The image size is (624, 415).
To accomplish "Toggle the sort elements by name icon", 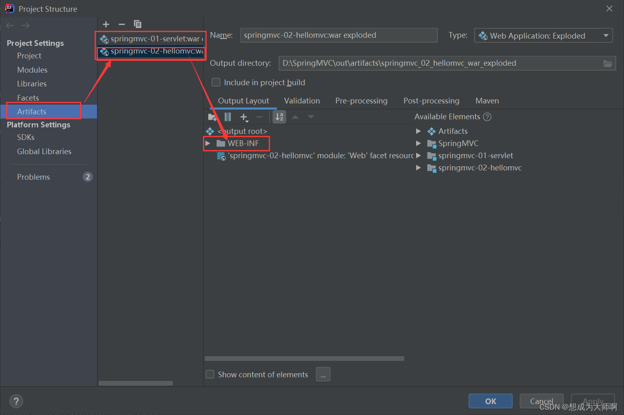I will [x=279, y=117].
